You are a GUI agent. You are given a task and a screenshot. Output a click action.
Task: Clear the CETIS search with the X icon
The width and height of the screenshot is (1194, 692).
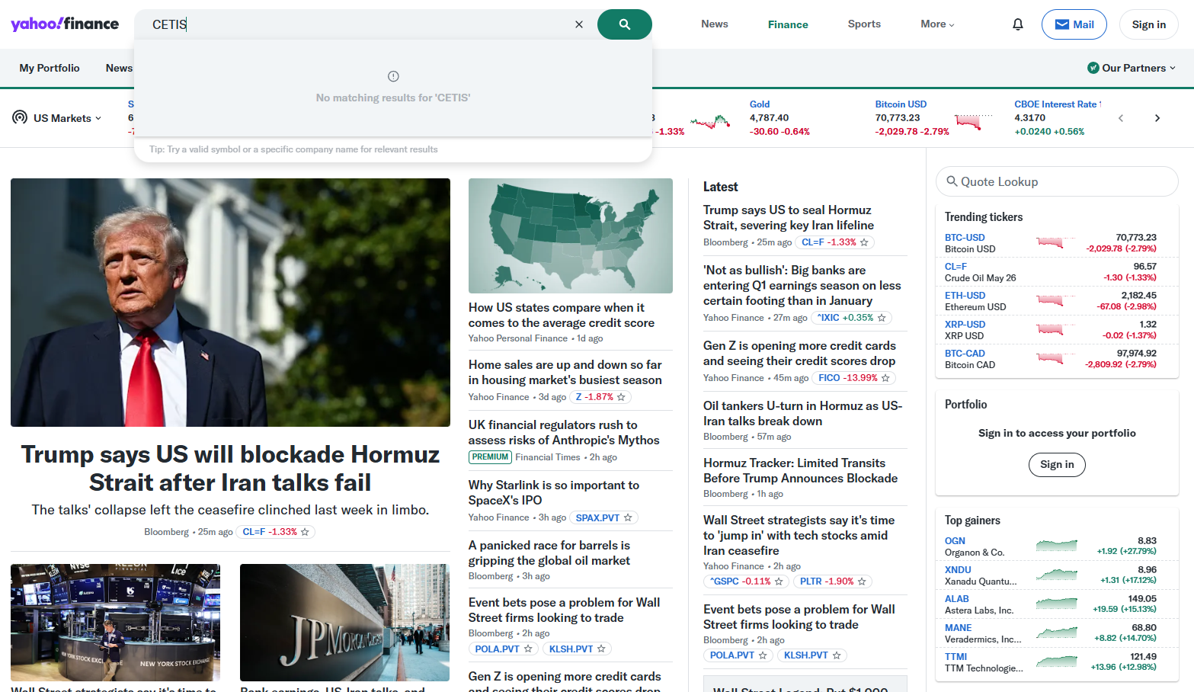(x=578, y=24)
